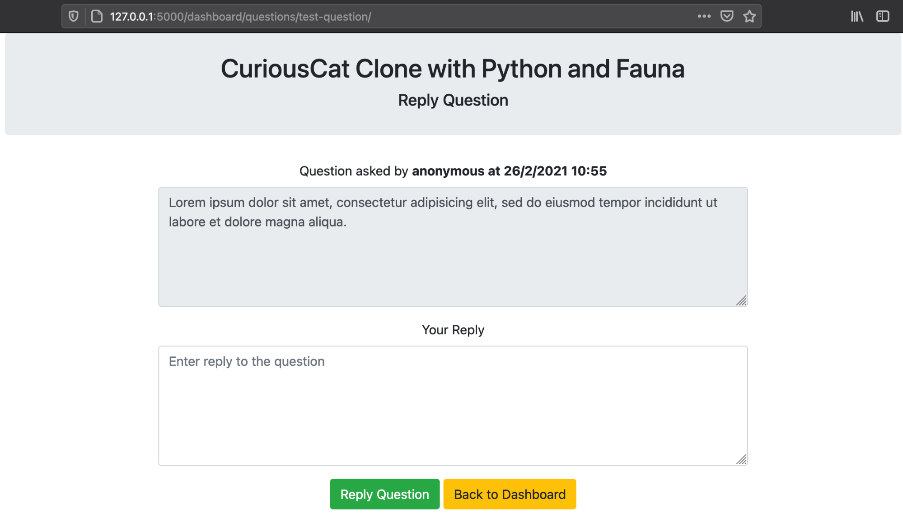The width and height of the screenshot is (903, 522).
Task: Bookmark this page using the star icon
Action: click(x=749, y=16)
